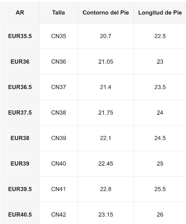The width and height of the screenshot is (186, 224).
Task: Click the 24.5 longitud value
Action: click(x=160, y=138)
